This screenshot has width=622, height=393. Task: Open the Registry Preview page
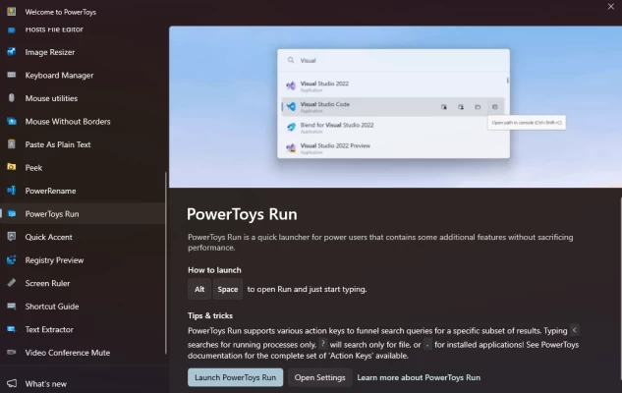[x=54, y=260]
